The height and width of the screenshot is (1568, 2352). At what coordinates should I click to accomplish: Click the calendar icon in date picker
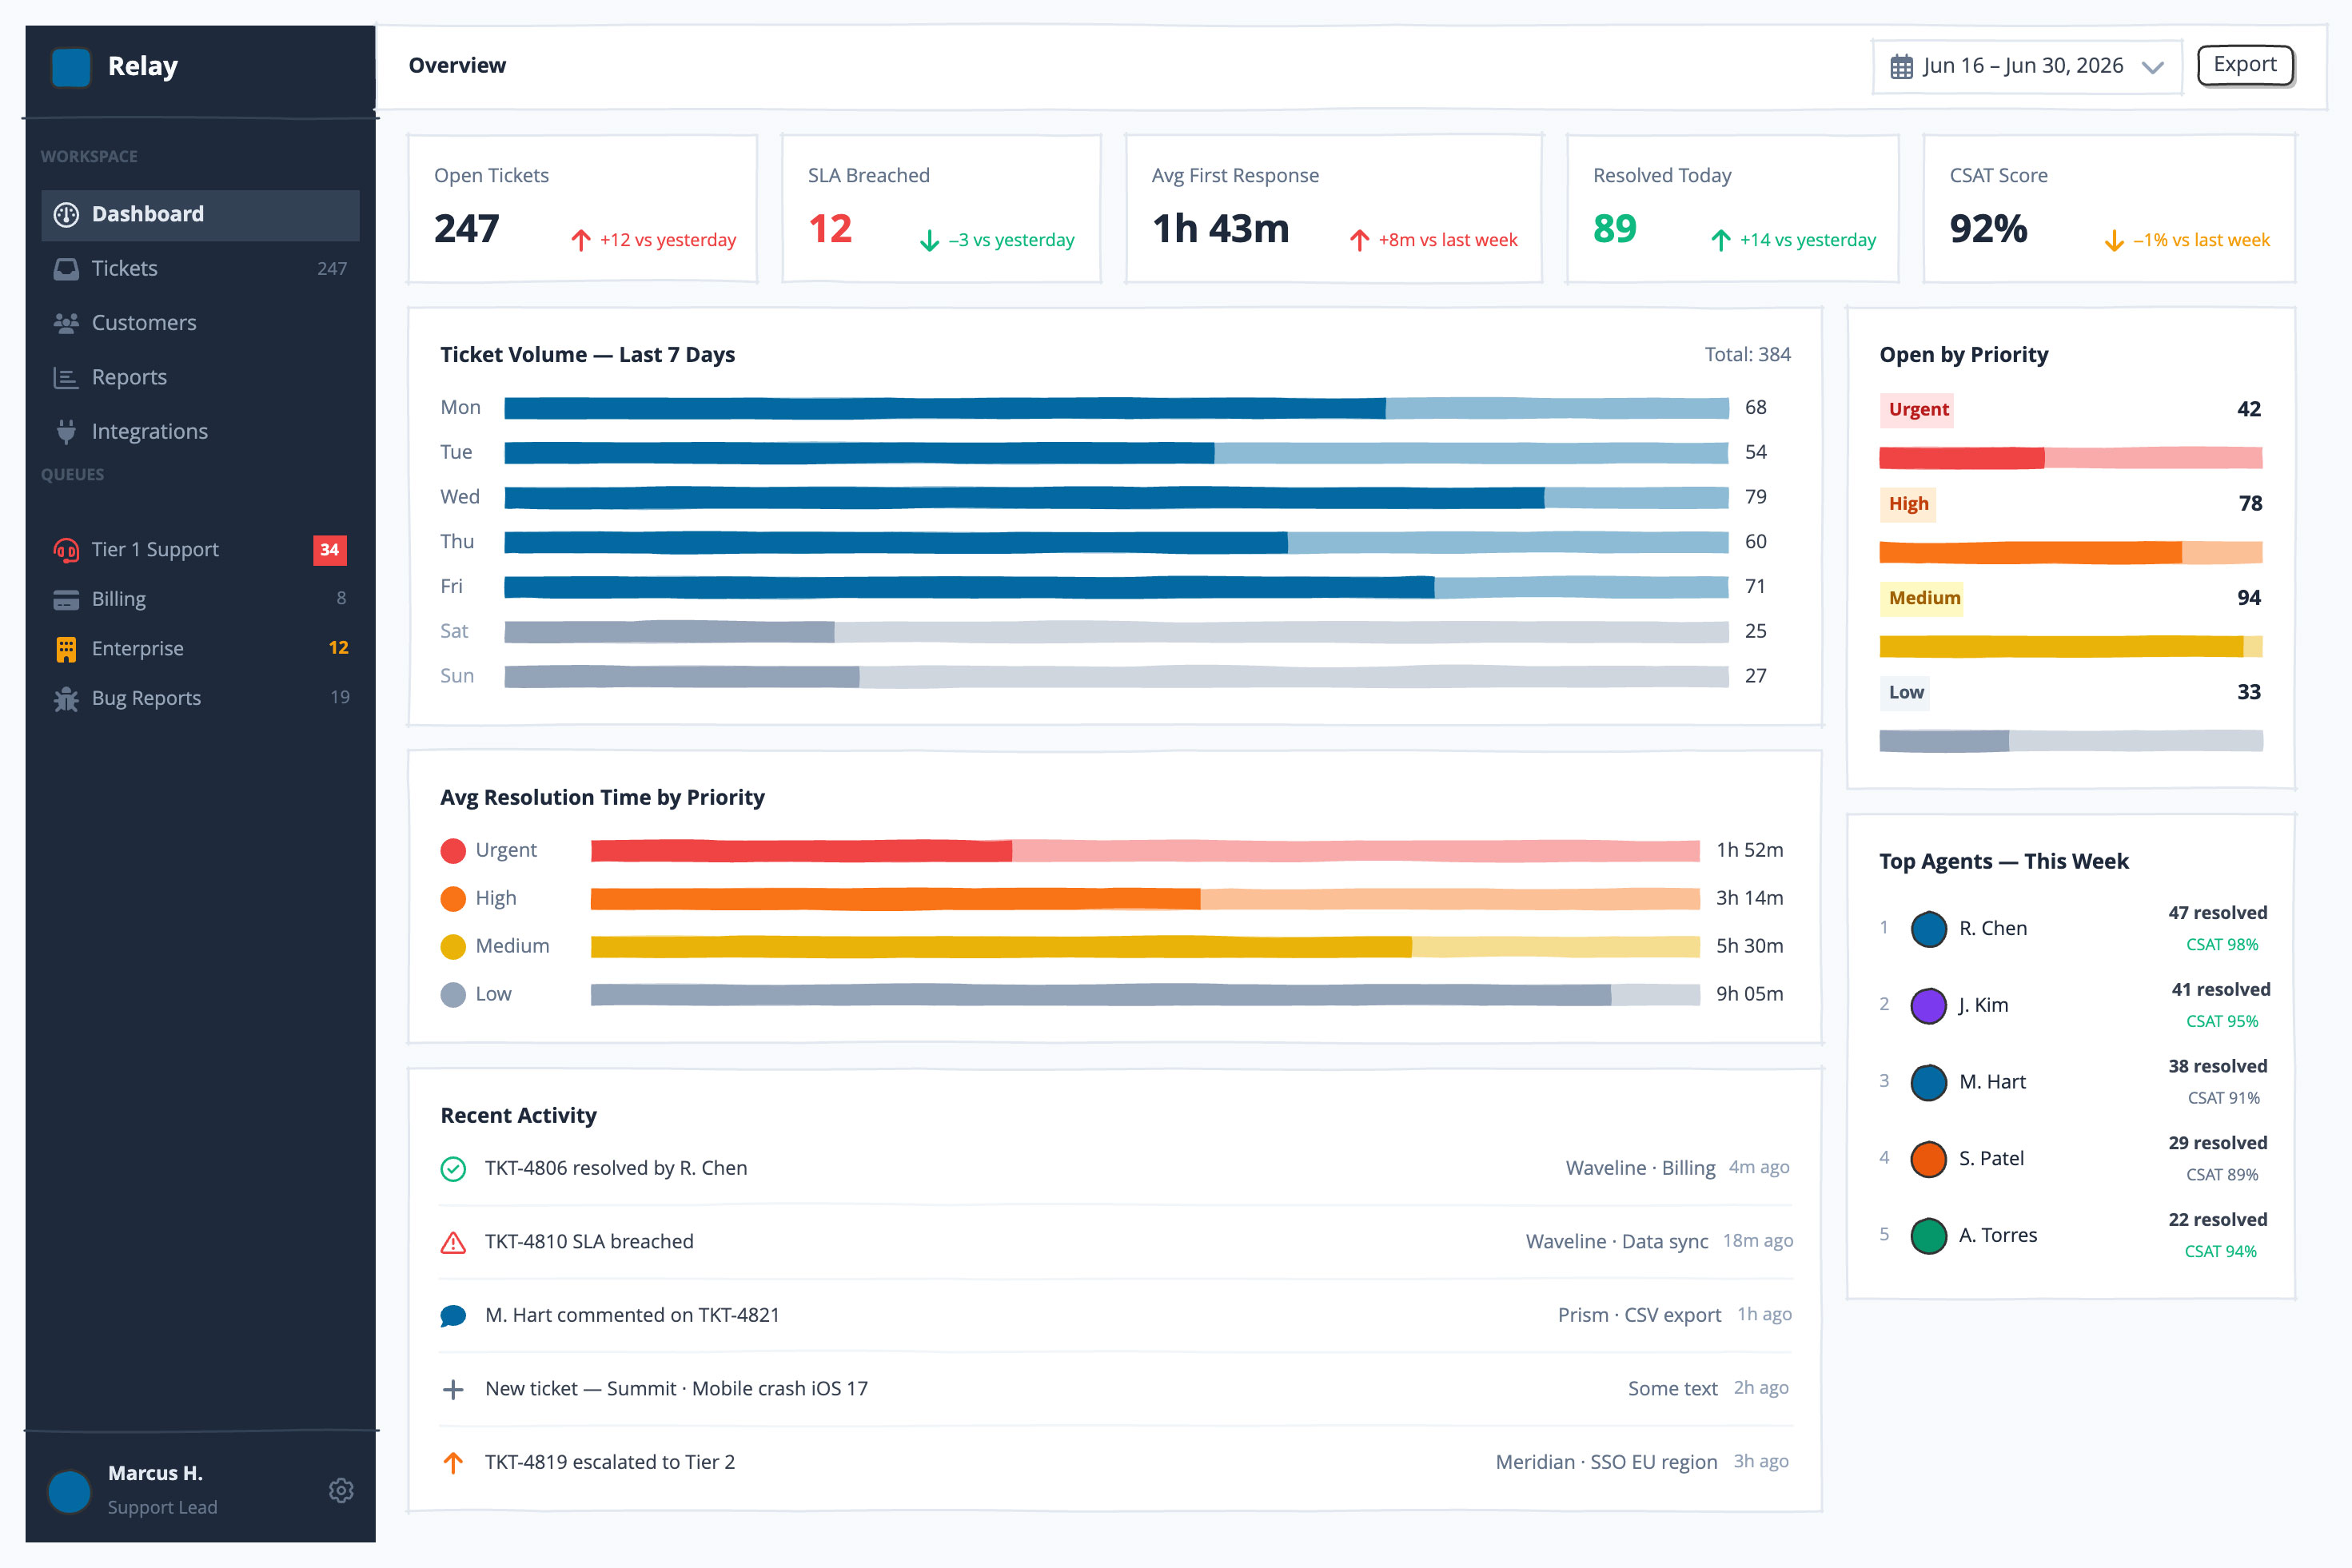pyautogui.click(x=1901, y=66)
